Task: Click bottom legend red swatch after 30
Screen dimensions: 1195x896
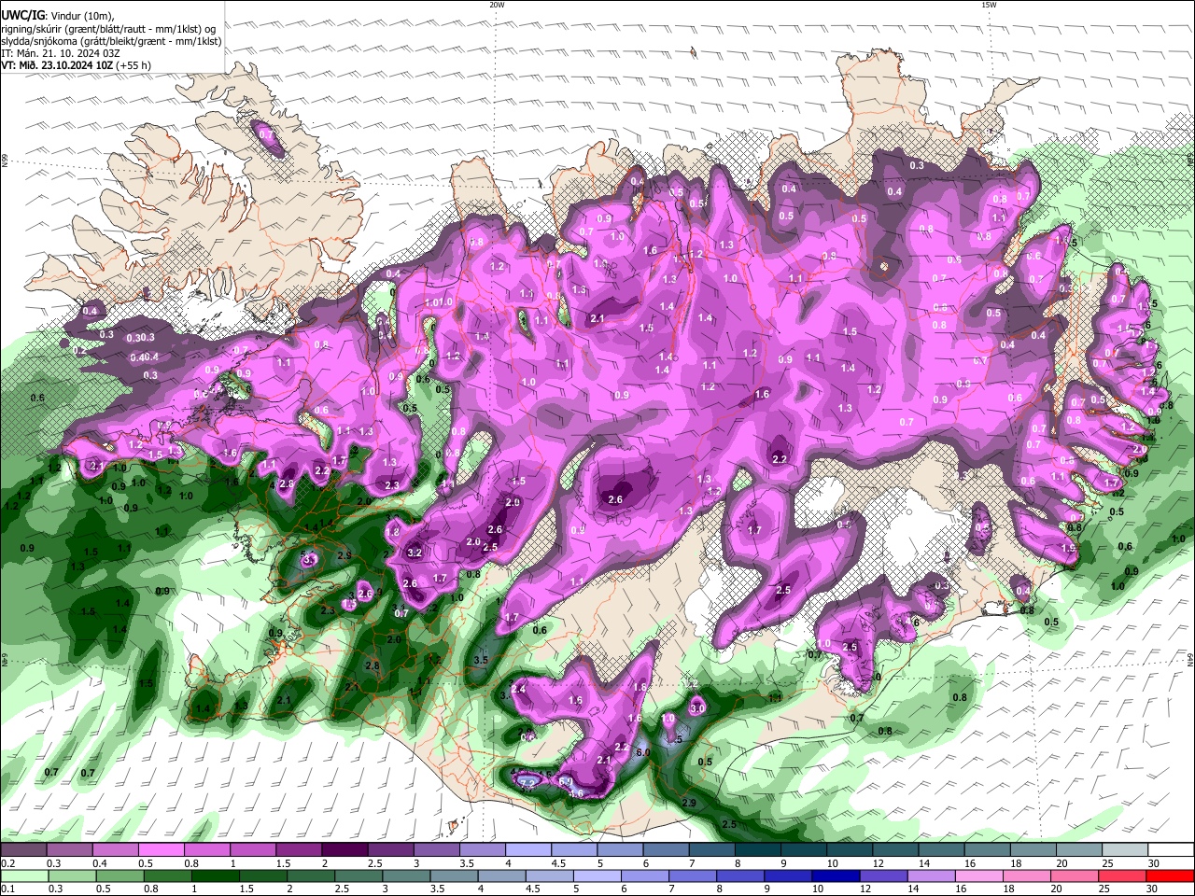Action: pos(1171,876)
